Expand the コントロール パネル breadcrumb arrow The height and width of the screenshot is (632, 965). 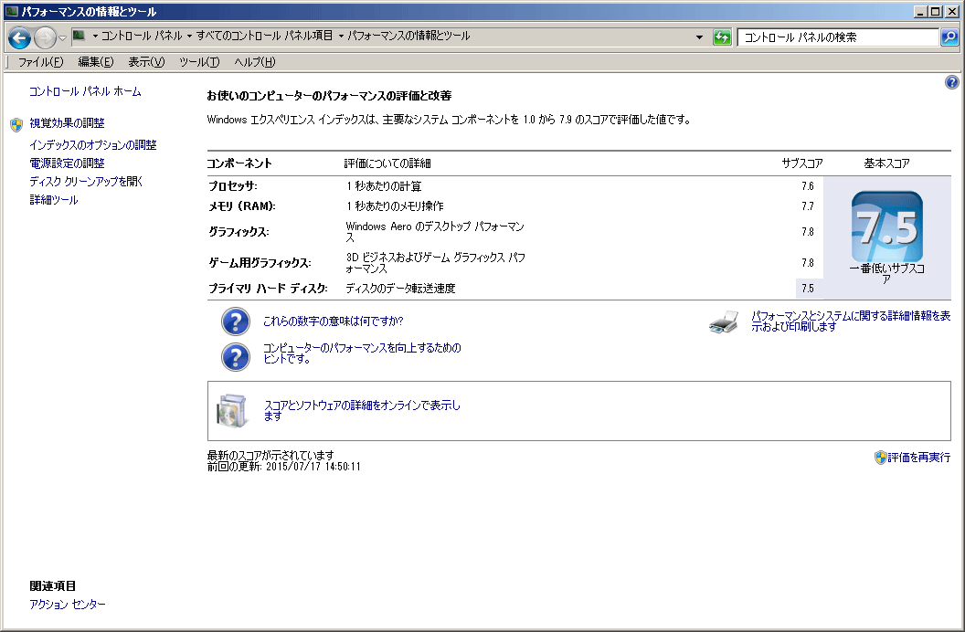[x=189, y=37]
